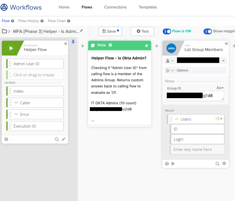The height and width of the screenshot is (201, 235).
Task: Toggle the Show mapping switch
Action: [208, 31]
